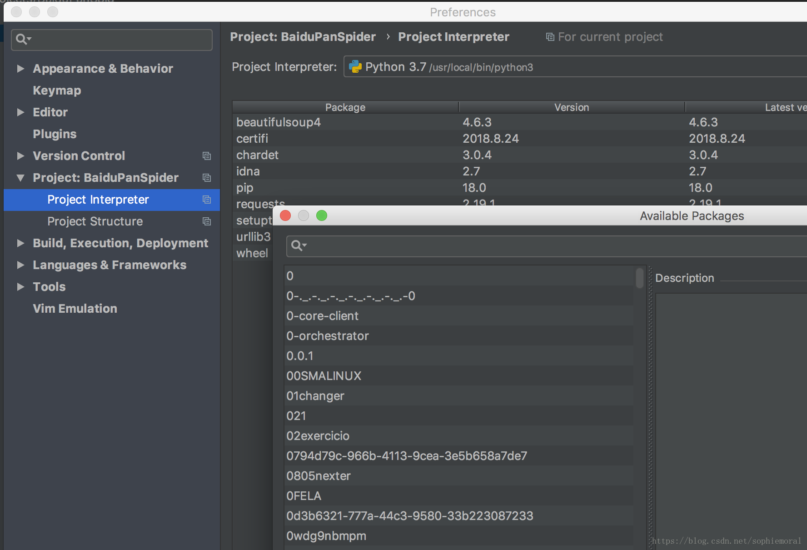
Task: Close the Available Packages window
Action: 285,215
